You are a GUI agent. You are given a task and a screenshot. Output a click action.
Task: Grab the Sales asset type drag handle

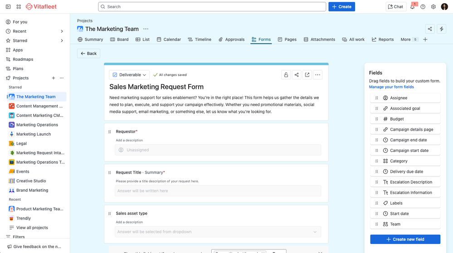[x=109, y=214]
